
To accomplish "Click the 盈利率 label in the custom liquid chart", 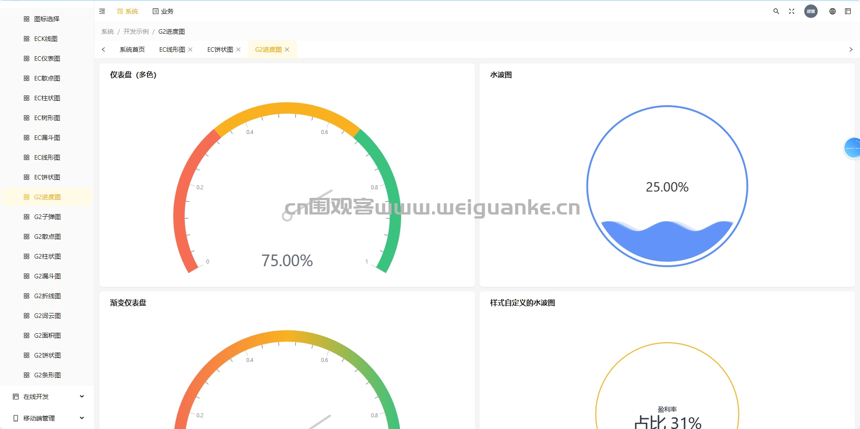I will pos(667,409).
